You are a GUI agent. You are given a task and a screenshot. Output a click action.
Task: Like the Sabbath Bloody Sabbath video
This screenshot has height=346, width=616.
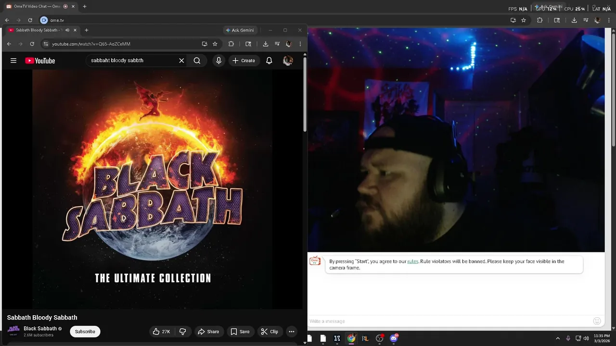161,332
